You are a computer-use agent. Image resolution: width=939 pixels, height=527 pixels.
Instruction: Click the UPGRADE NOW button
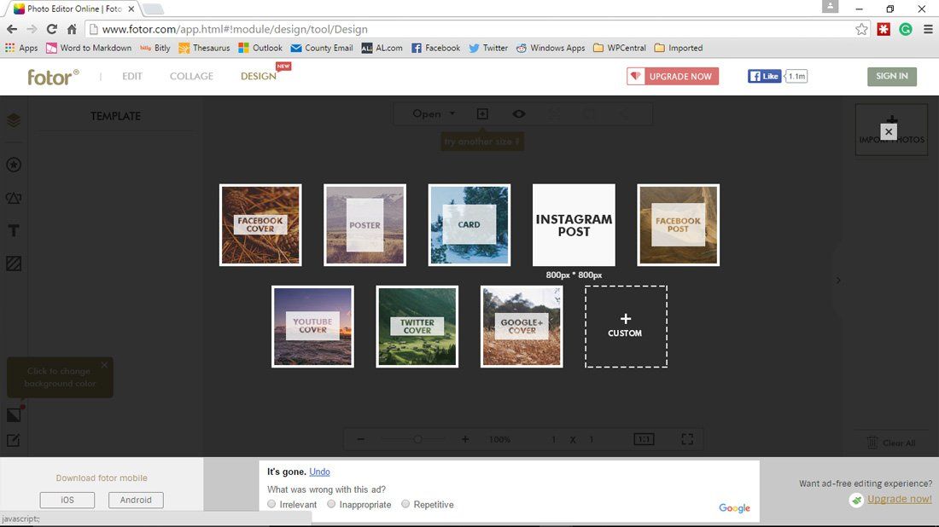coord(672,76)
